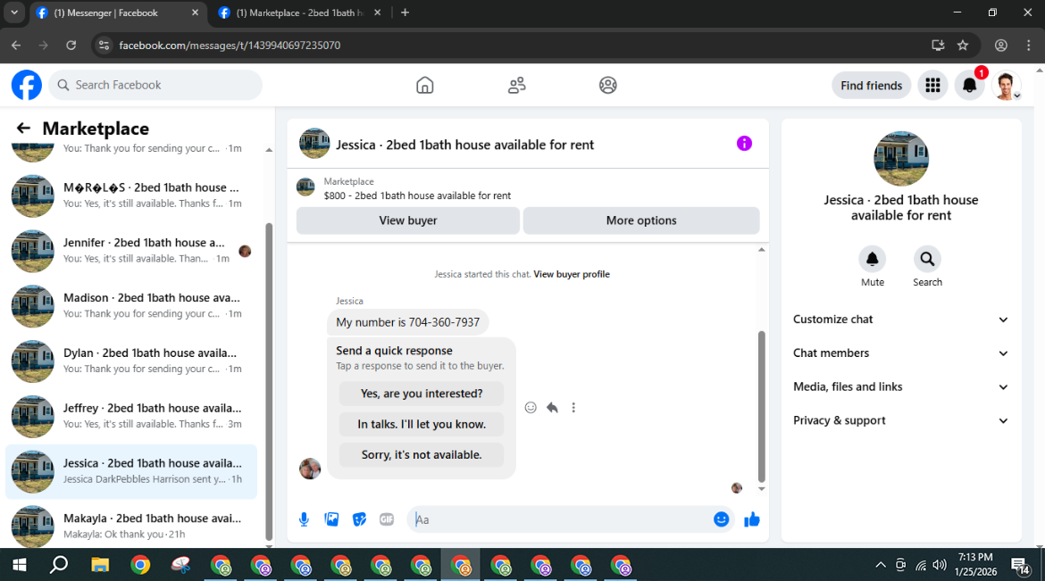Open a new browser tab
Image resolution: width=1045 pixels, height=581 pixels.
[x=405, y=12]
